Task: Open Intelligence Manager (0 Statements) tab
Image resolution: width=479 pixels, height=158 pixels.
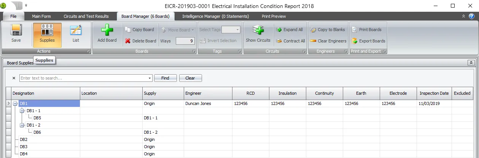Action: click(x=216, y=16)
